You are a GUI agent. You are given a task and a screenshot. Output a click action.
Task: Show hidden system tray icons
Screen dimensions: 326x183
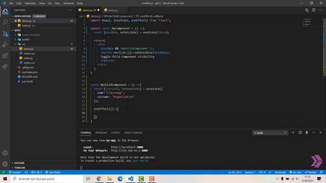point(277,178)
